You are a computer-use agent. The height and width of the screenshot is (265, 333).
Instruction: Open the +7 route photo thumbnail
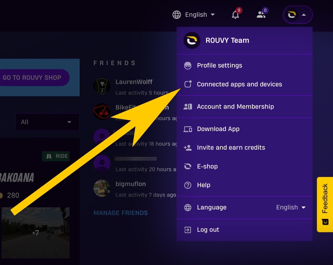click(36, 233)
